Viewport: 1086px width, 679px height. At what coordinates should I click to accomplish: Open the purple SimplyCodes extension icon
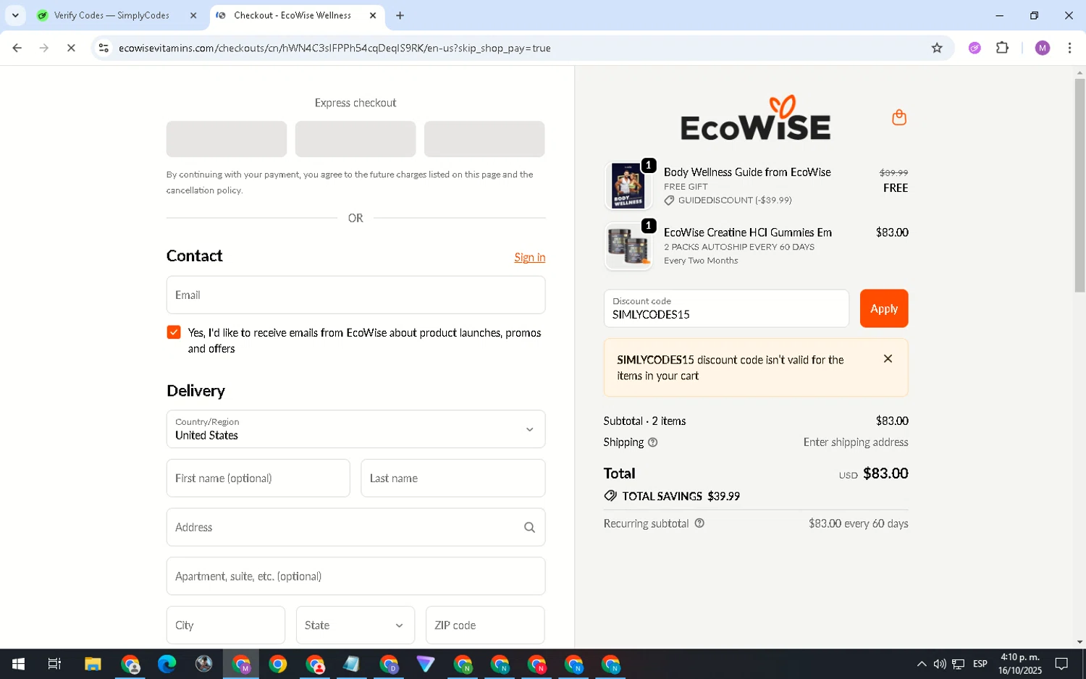coord(975,48)
